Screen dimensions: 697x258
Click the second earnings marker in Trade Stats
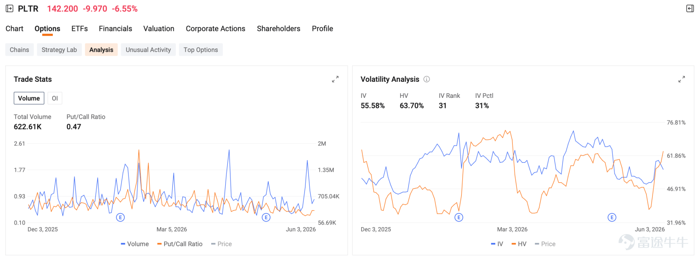pyautogui.click(x=266, y=217)
